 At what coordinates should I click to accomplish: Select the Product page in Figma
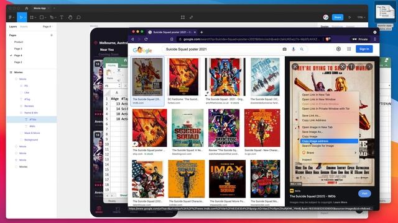(x=19, y=42)
